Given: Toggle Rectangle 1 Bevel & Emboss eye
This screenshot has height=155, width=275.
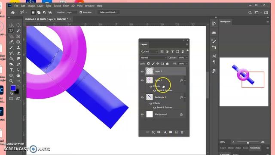Looking at the screenshot, I should click(x=155, y=108).
